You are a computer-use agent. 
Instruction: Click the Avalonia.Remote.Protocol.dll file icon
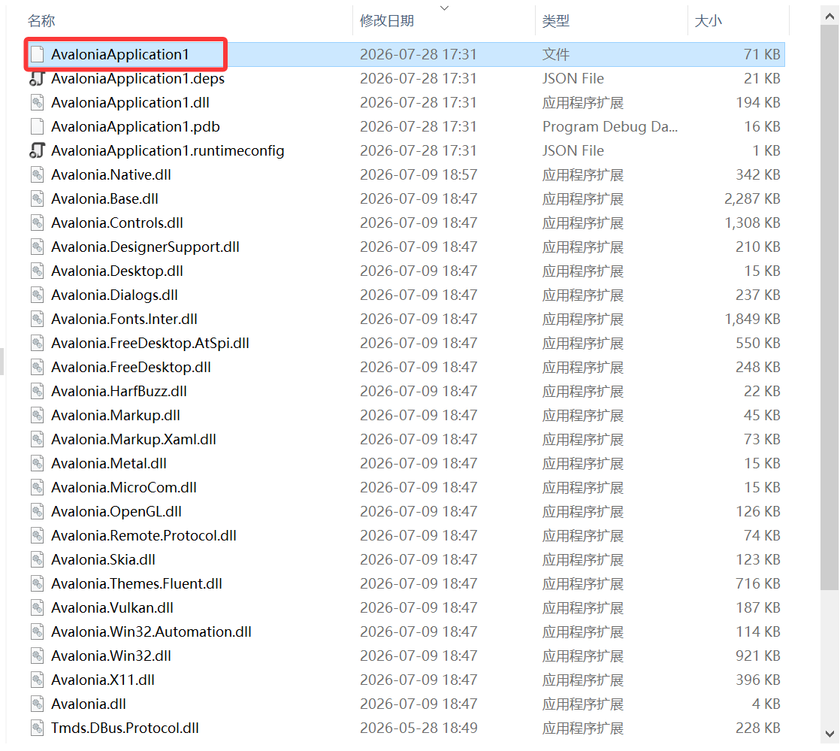click(37, 535)
